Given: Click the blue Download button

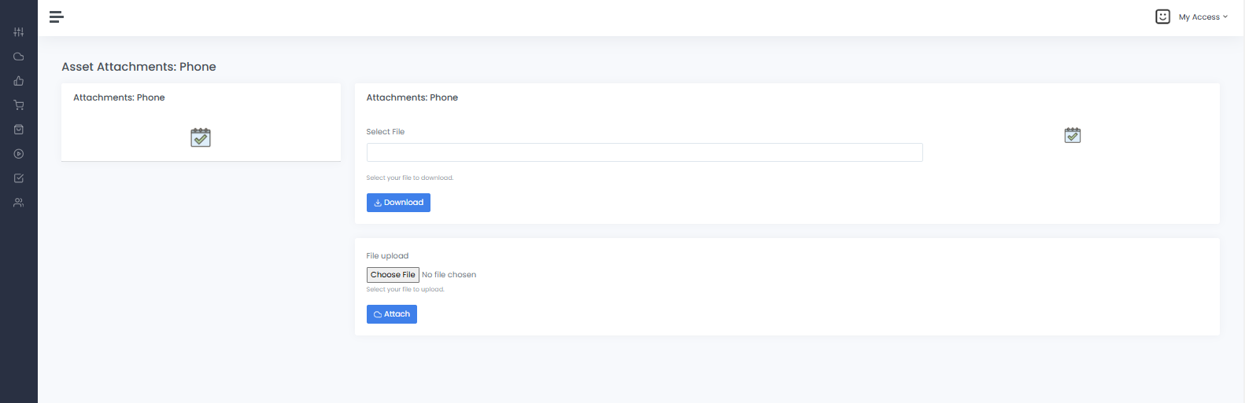Looking at the screenshot, I should (398, 203).
